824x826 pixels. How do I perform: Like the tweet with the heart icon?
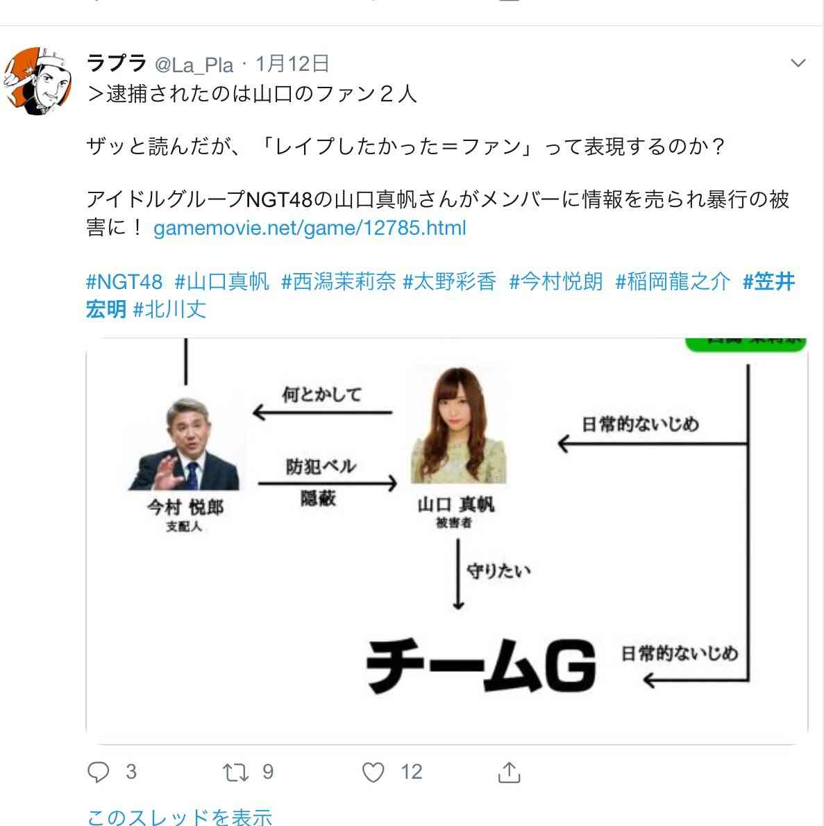(x=373, y=773)
